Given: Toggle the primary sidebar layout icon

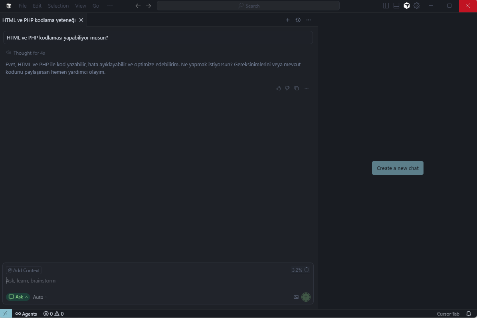Looking at the screenshot, I should coord(386,6).
